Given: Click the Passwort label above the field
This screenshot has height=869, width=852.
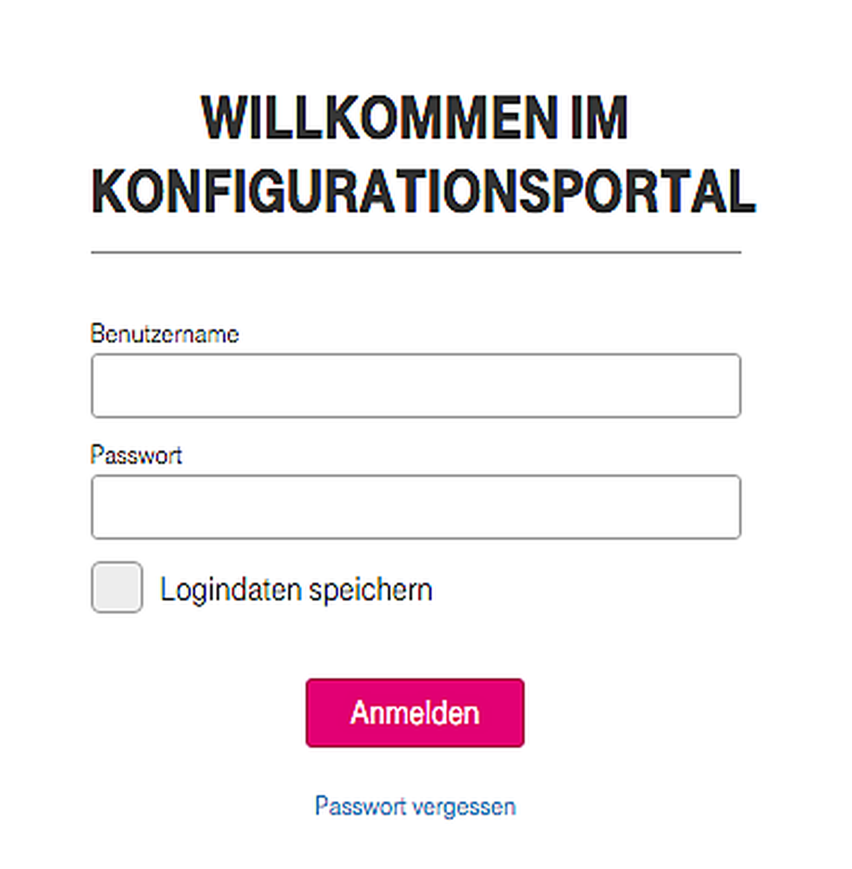Looking at the screenshot, I should point(136,455).
